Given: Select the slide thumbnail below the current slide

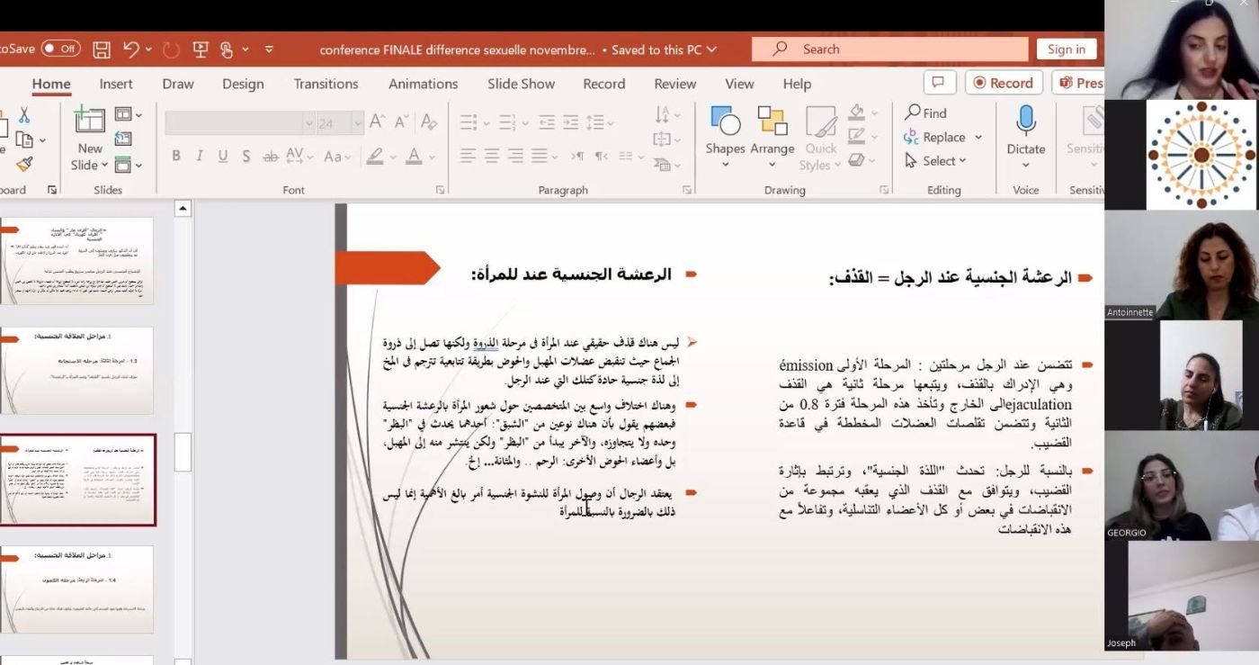Looking at the screenshot, I should tap(77, 589).
